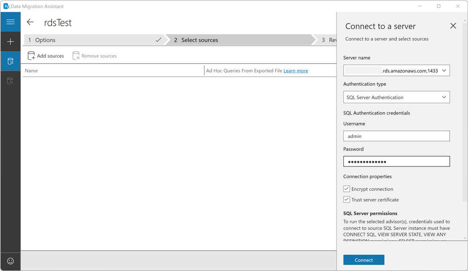The height and width of the screenshot is (271, 468).
Task: Click the Ad Hoc Queries column header
Action: [x=244, y=71]
